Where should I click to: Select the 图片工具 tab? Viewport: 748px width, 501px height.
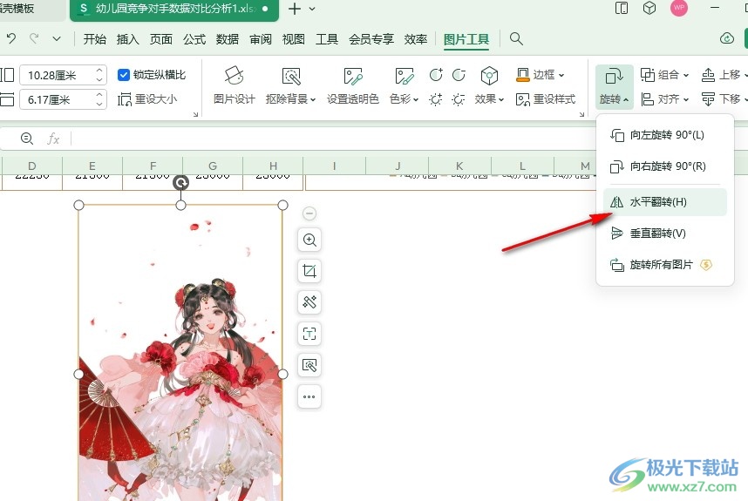point(466,39)
